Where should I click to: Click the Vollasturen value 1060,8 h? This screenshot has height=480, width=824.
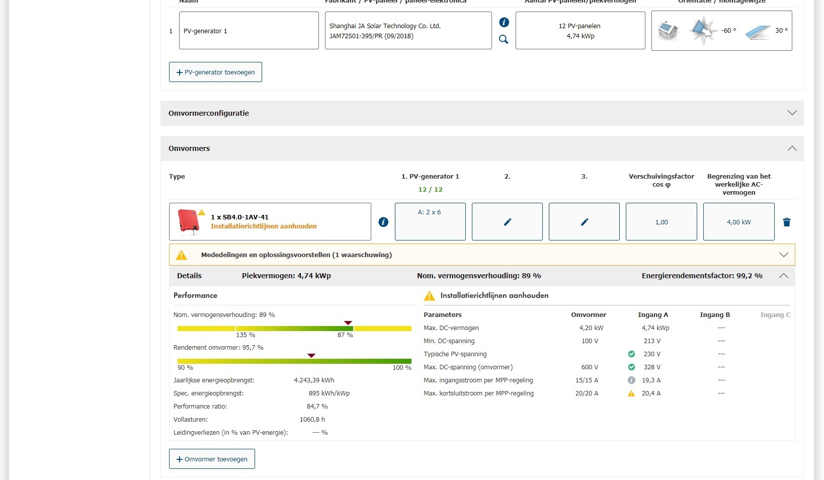(x=312, y=420)
